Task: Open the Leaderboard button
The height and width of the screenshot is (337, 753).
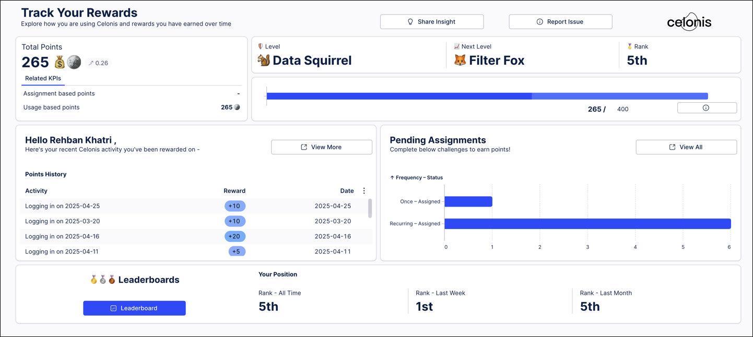Action: (134, 308)
